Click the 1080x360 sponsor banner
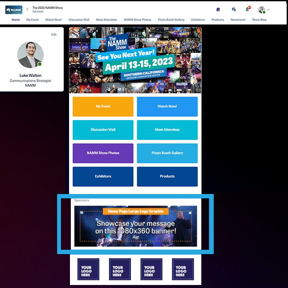Viewport: 288px width, 288px height. point(136,226)
